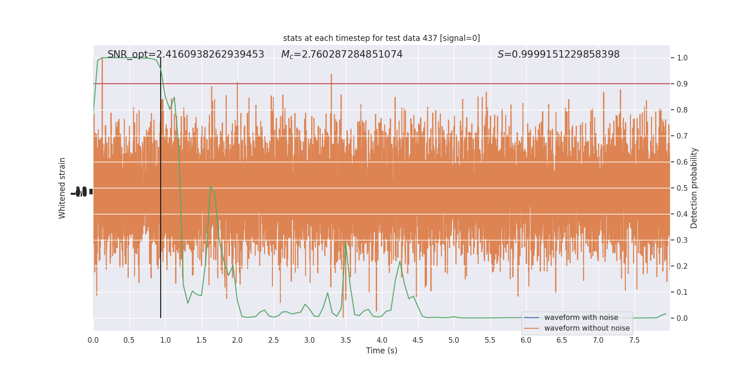Click the 'Detection probability' axis label
Viewport: 745px width, 372px height.
694,188
